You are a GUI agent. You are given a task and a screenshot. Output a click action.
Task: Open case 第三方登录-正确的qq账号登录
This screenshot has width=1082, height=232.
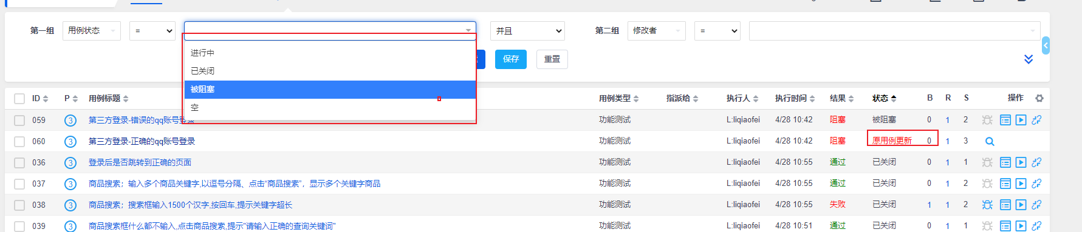(x=142, y=141)
